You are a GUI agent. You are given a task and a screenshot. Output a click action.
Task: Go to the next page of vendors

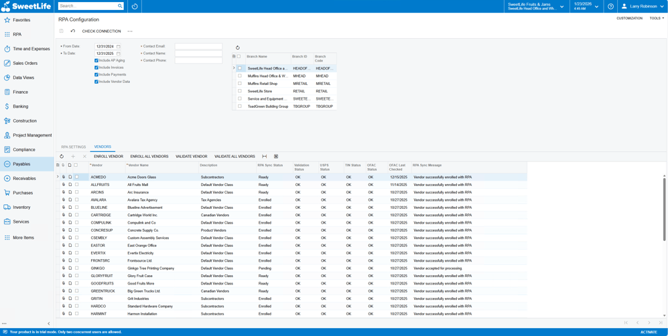(649, 323)
